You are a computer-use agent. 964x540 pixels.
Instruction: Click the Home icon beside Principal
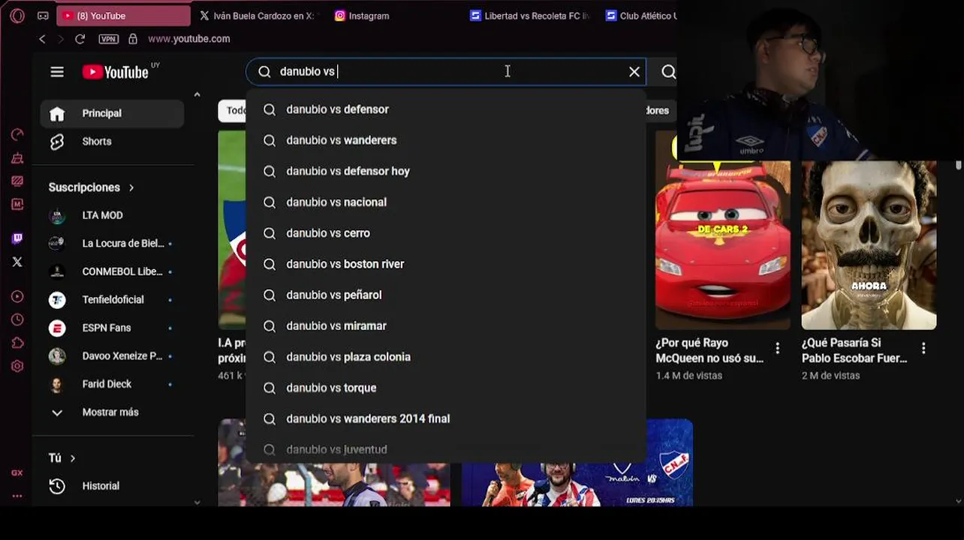click(57, 113)
